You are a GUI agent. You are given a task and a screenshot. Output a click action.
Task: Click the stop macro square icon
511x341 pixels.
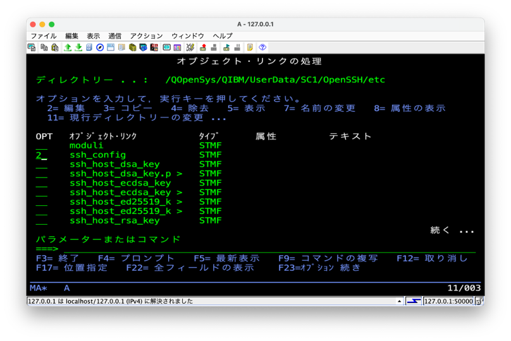[214, 47]
